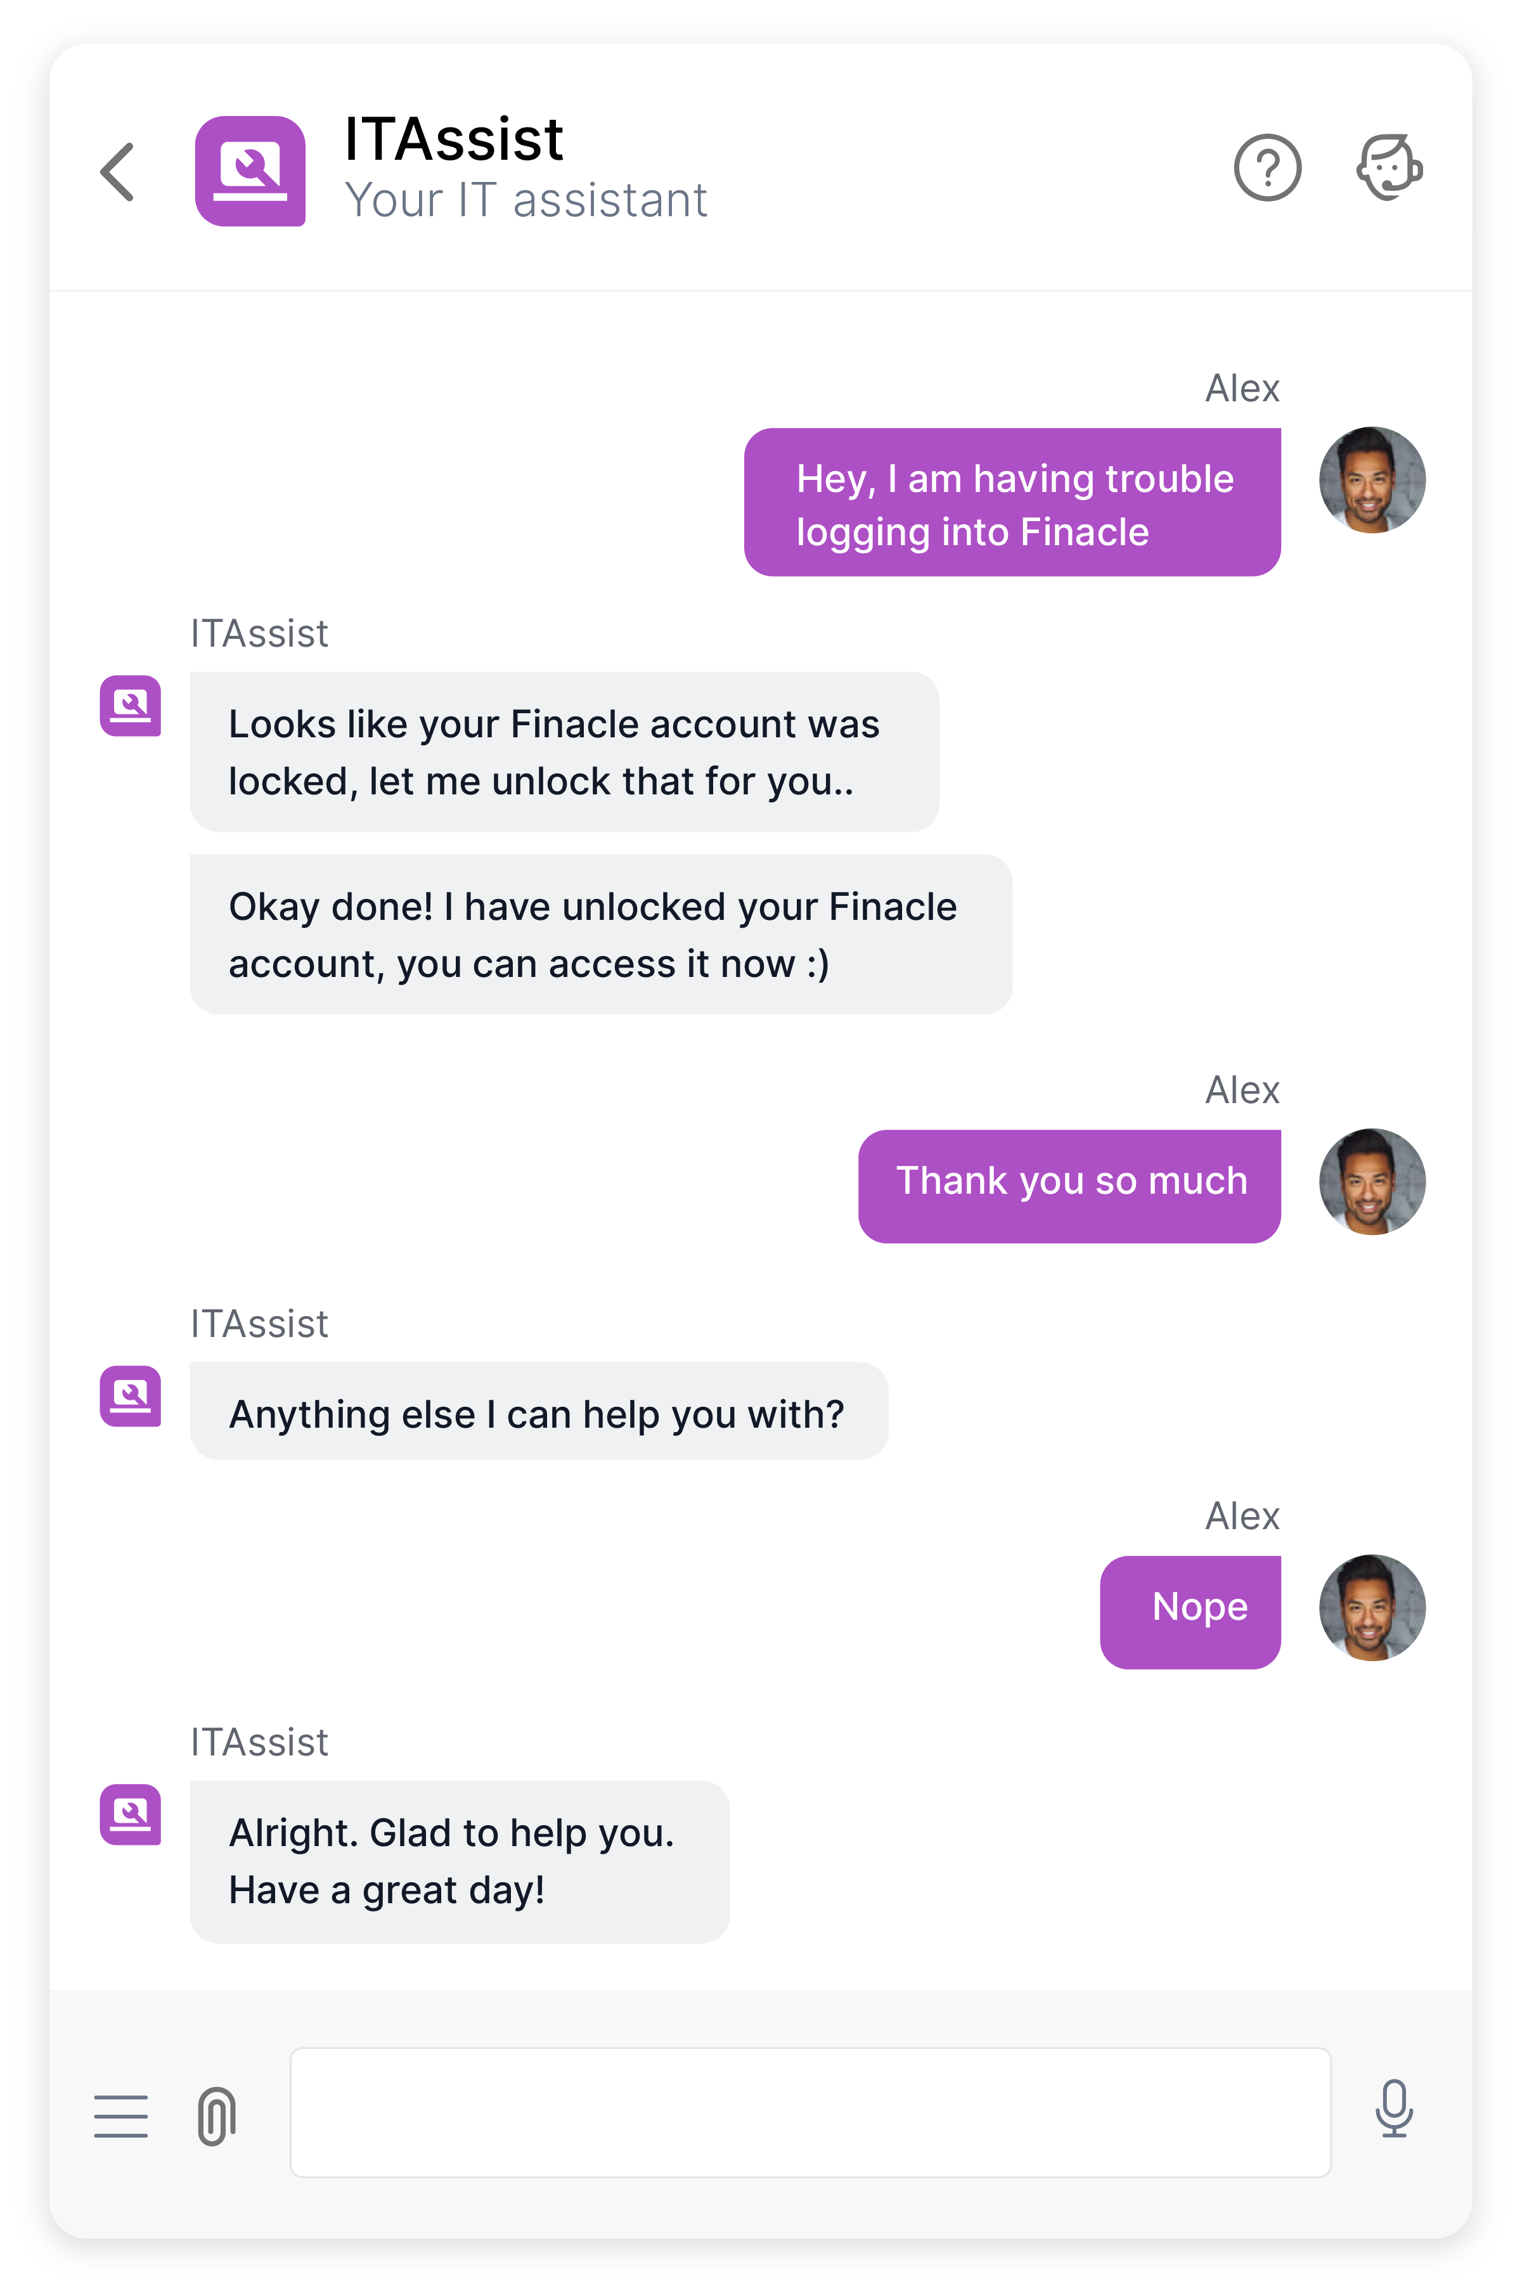1522x2288 pixels.
Task: Attach a file with the paperclip icon
Action: click(x=216, y=2116)
